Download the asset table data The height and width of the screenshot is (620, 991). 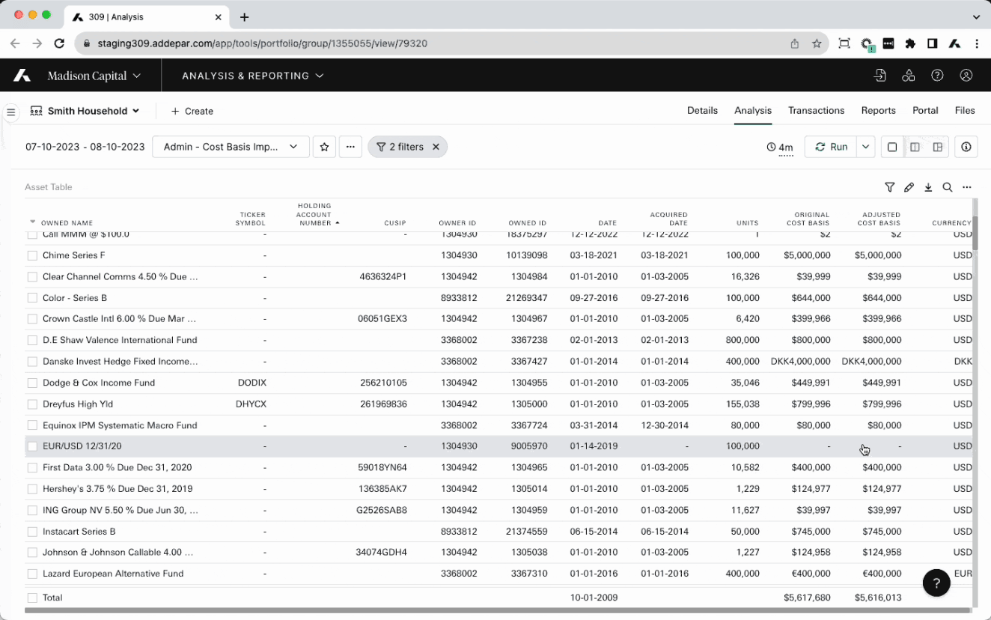click(928, 187)
